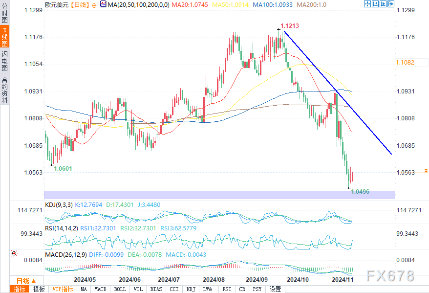Apply the CR indicator button
The height and width of the screenshot is (293, 429).
point(242,289)
